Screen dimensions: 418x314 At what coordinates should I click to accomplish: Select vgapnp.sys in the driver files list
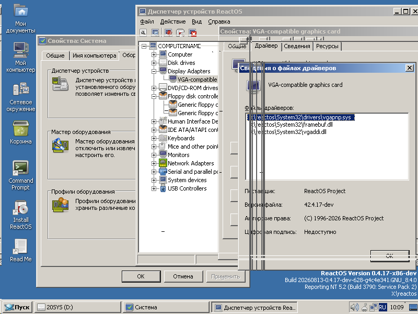(301, 117)
